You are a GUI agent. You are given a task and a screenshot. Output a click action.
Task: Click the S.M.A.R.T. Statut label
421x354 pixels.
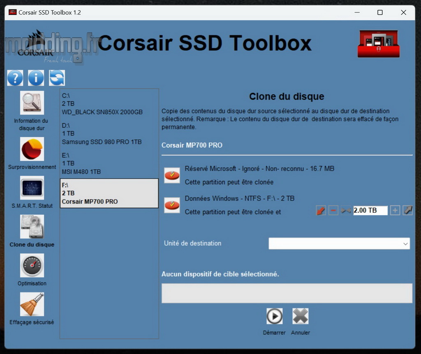coord(32,206)
